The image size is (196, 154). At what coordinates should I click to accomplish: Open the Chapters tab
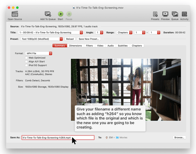tap(137, 46)
